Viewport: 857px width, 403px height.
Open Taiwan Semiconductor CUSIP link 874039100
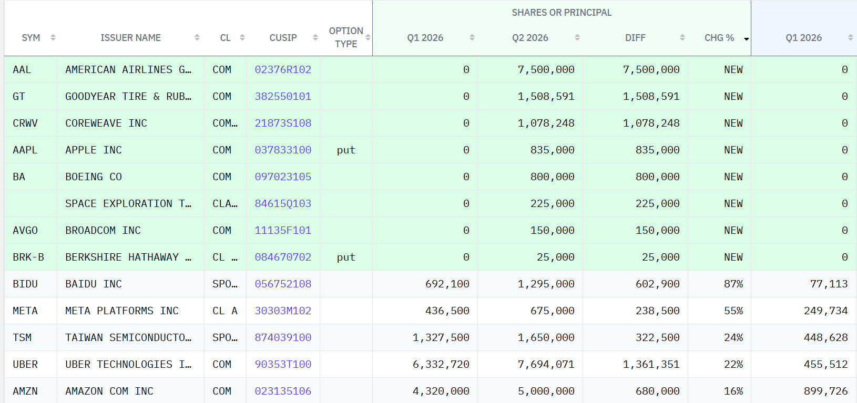[283, 337]
